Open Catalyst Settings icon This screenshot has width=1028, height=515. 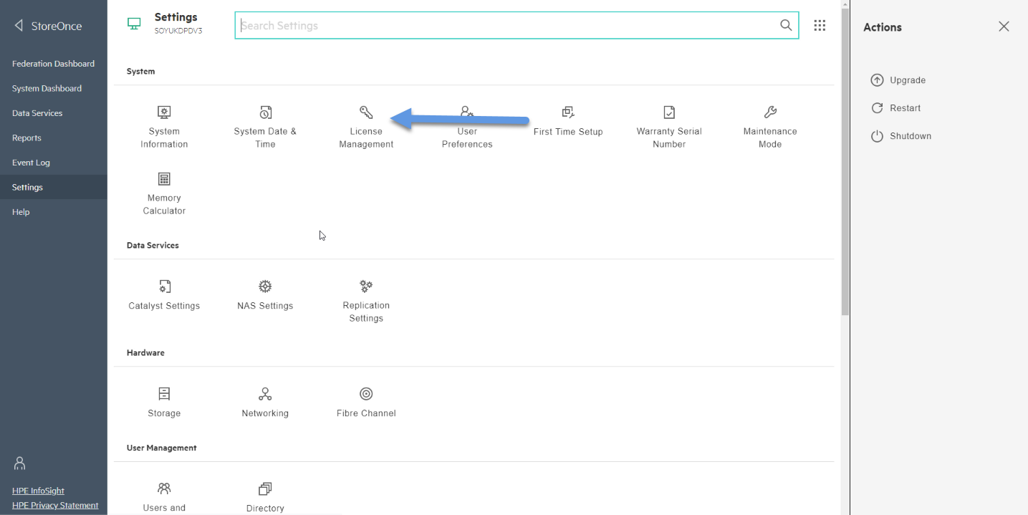[x=164, y=287]
